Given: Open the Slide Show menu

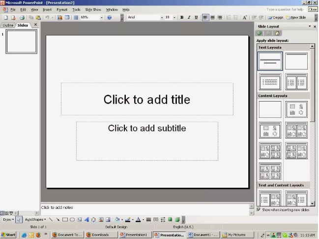Looking at the screenshot, I should point(93,9).
